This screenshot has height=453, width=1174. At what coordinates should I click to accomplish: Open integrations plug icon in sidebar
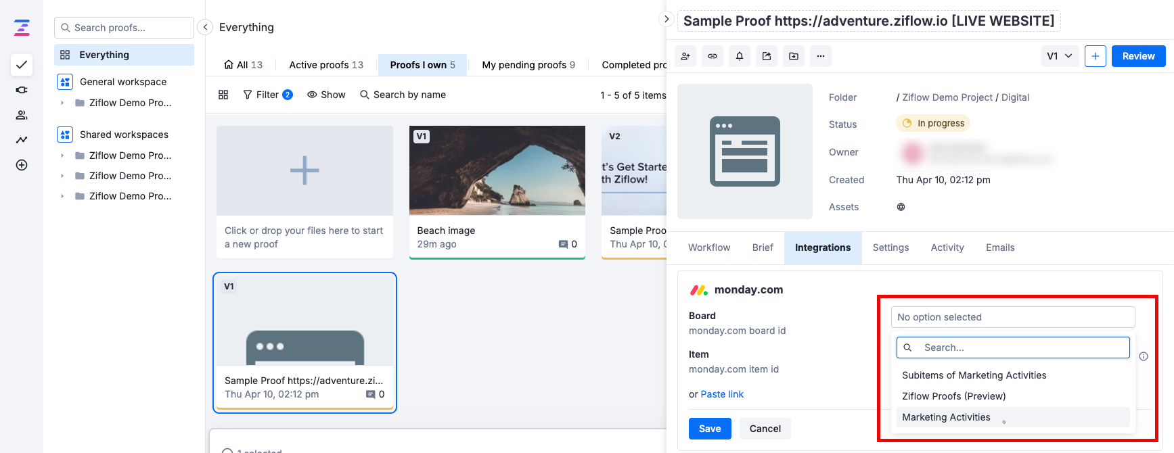22,90
